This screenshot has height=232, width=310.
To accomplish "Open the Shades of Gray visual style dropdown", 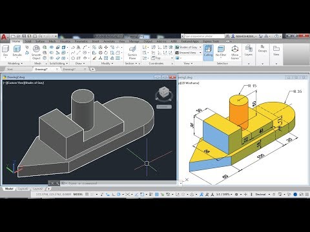I will pyautogui.click(x=189, y=47).
